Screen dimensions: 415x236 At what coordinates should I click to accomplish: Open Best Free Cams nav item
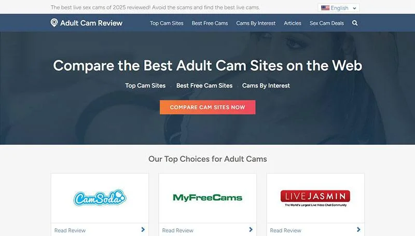tap(210, 23)
